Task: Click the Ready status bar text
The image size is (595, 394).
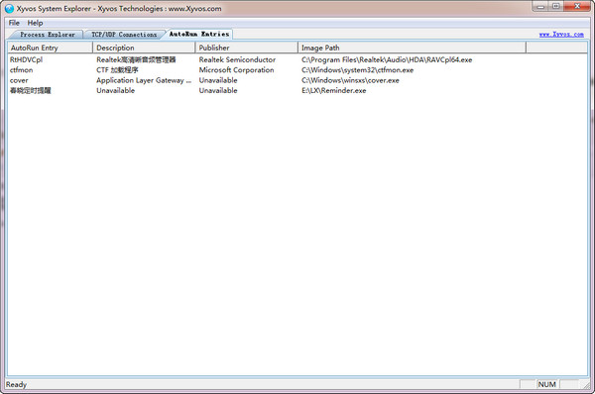Action: click(x=16, y=384)
